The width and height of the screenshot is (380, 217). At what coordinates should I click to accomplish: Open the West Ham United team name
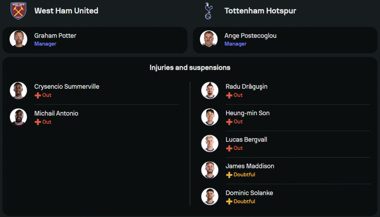(66, 11)
